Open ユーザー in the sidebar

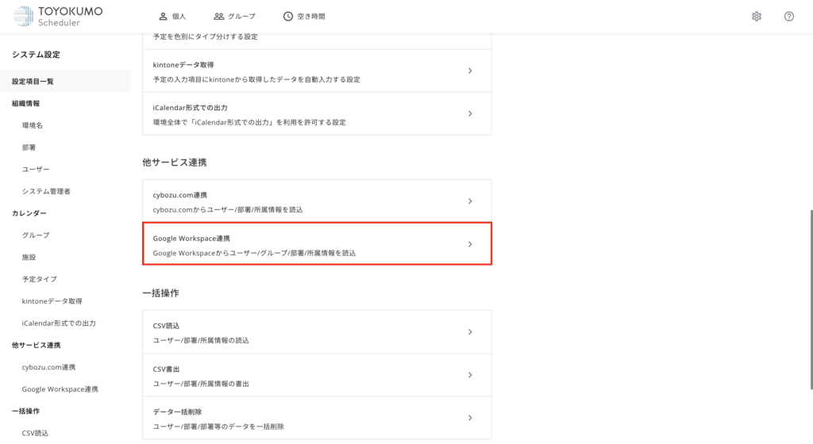(x=36, y=170)
